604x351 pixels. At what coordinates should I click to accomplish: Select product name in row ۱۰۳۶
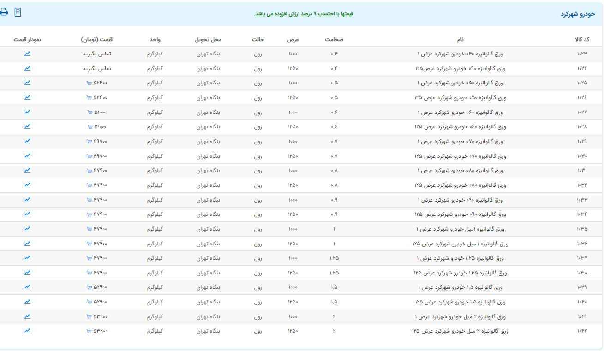click(x=460, y=244)
